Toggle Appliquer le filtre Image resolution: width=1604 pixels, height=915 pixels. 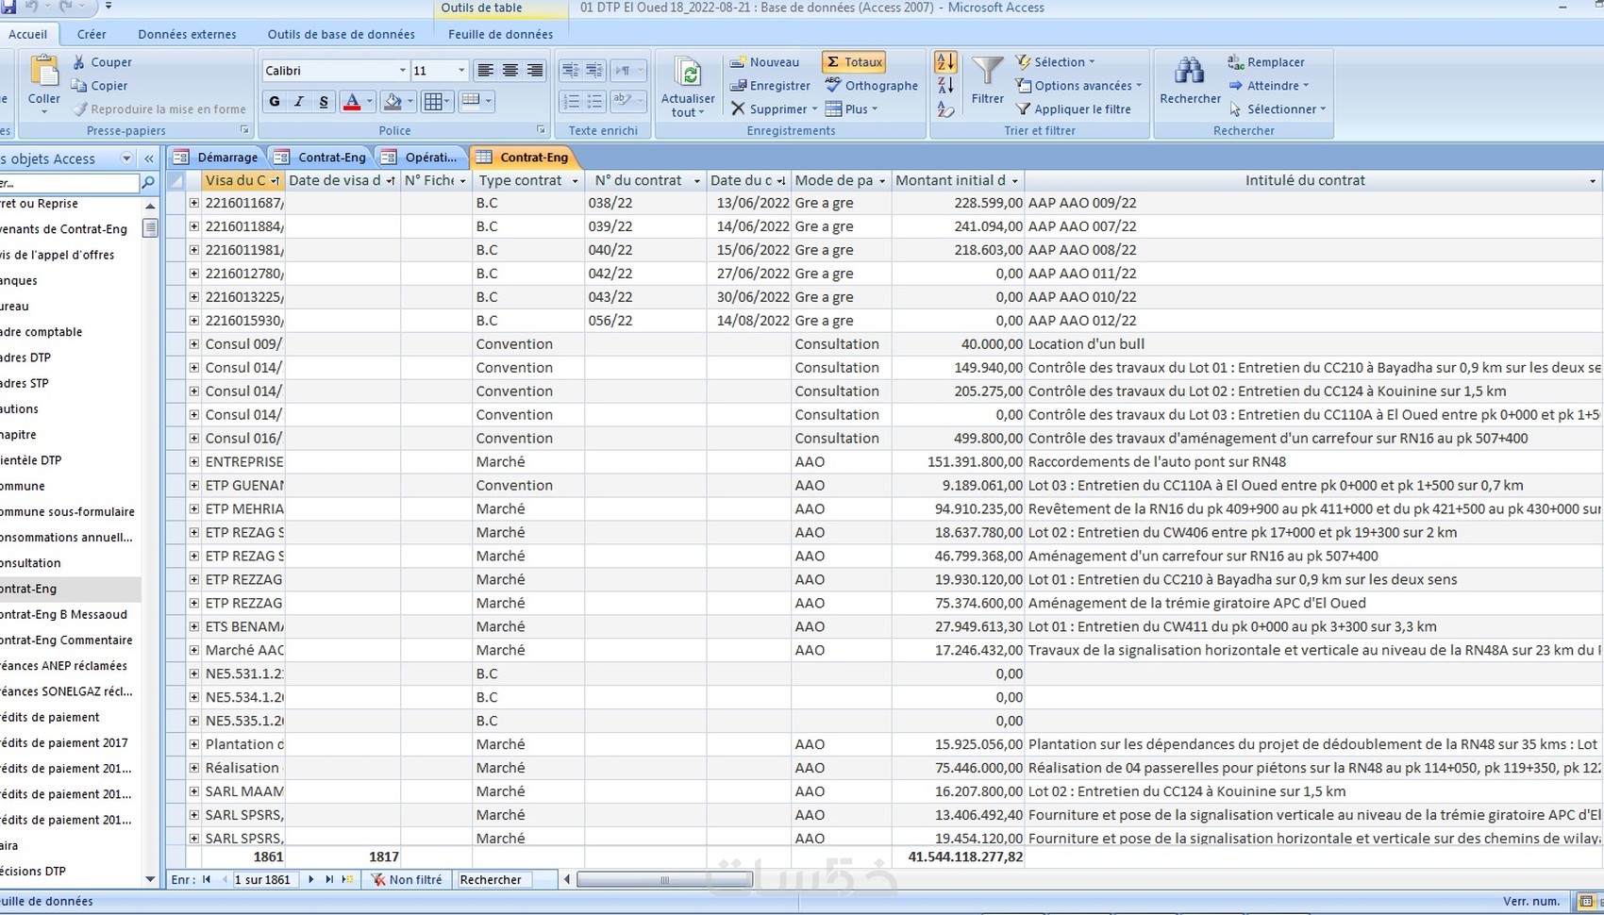point(1073,109)
